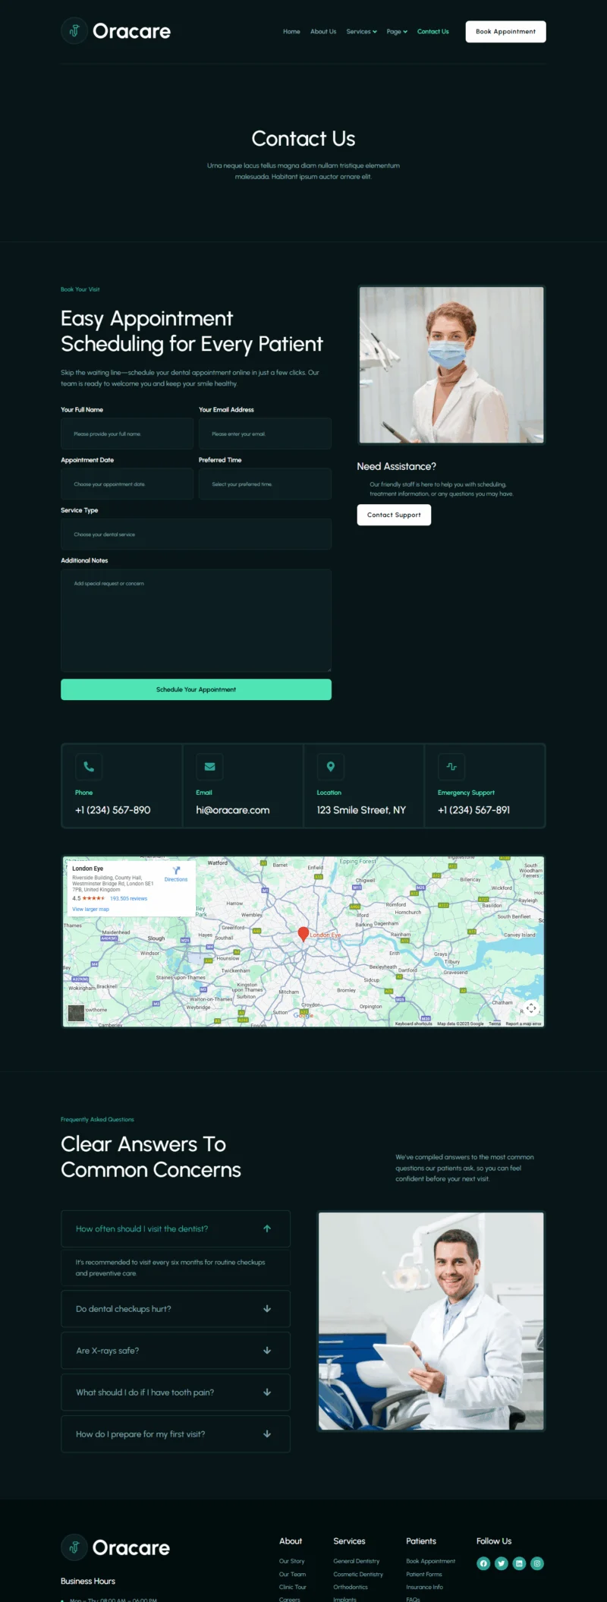The image size is (607, 1602).
Task: Click the hi@oracare.com email address
Action: (x=233, y=810)
